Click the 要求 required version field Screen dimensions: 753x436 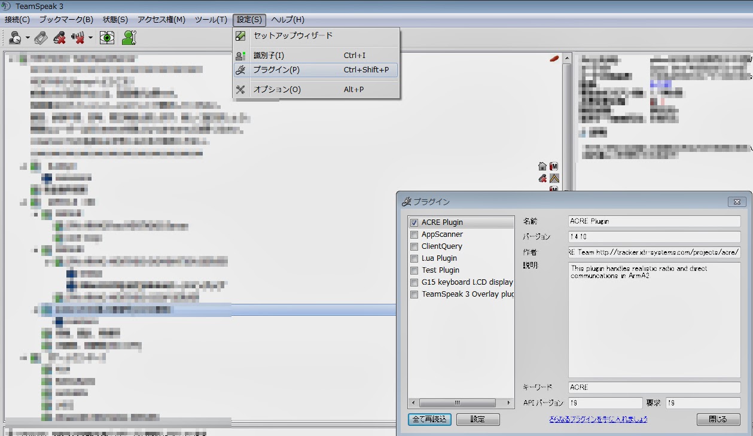point(703,403)
